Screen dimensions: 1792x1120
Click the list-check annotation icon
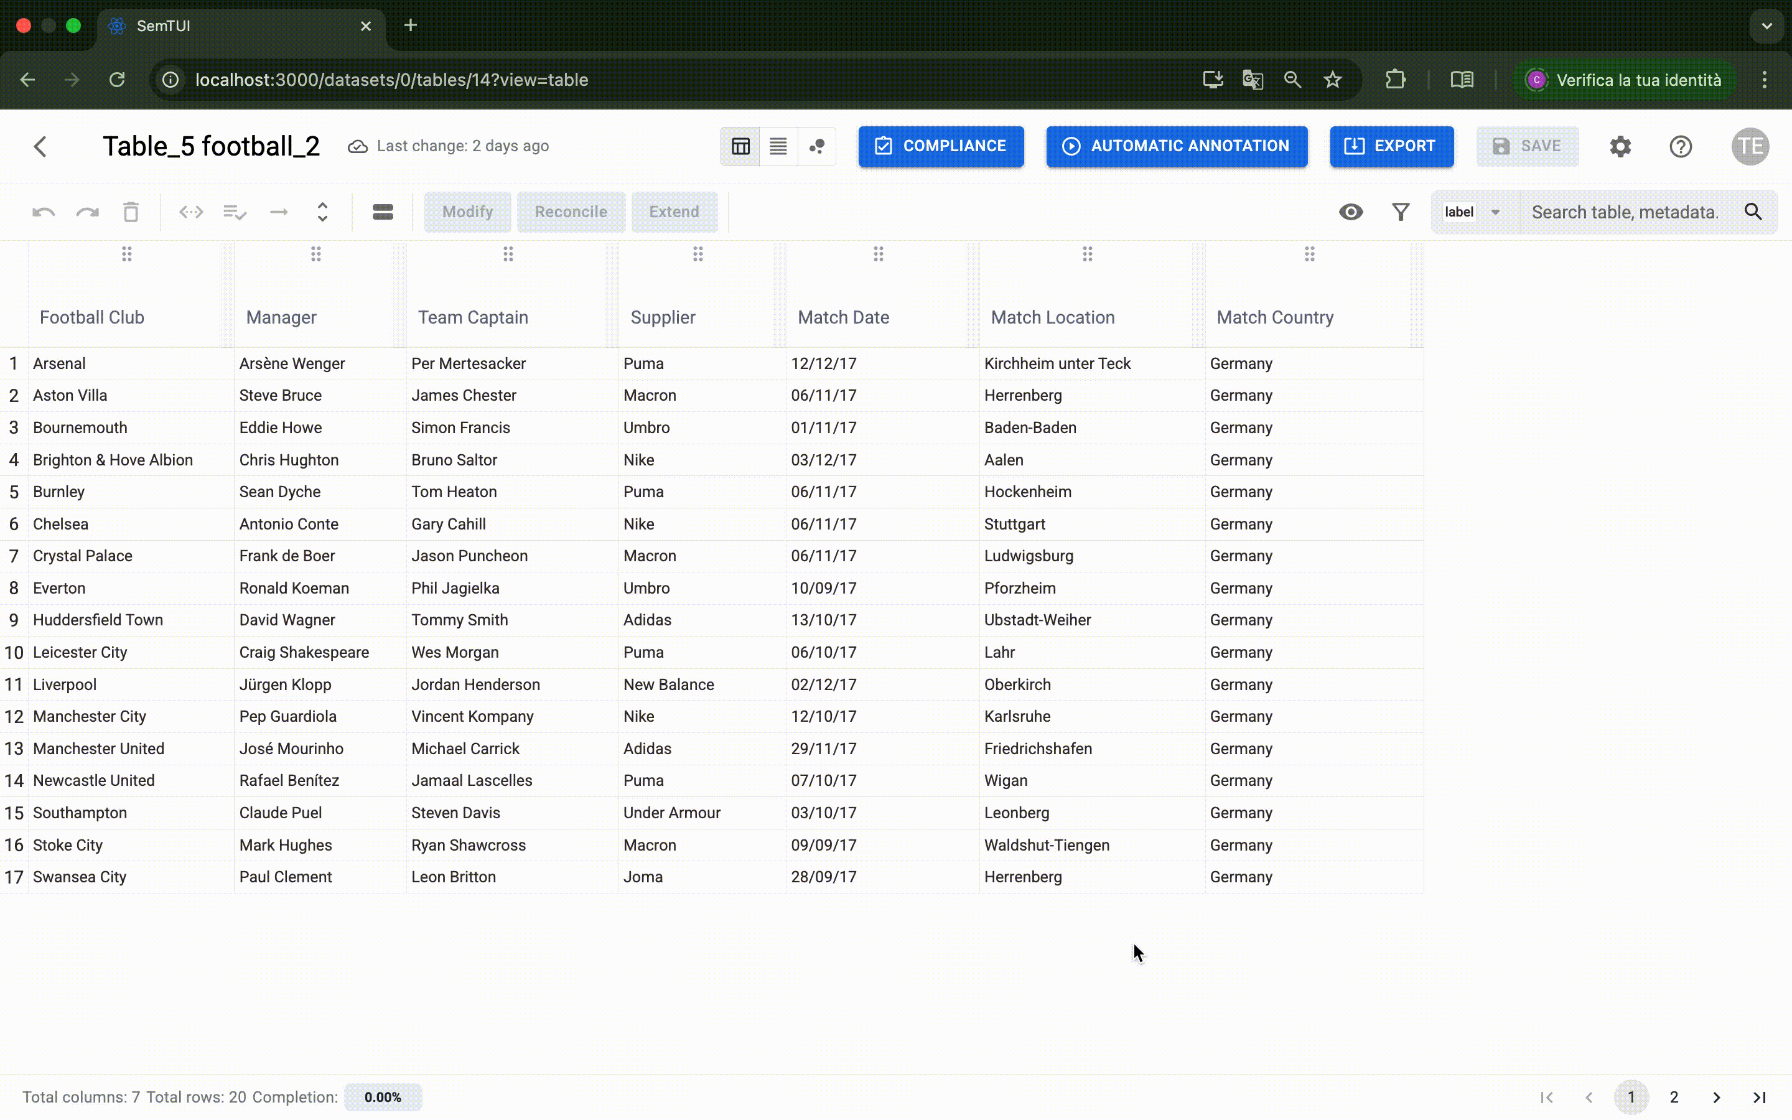pos(234,212)
